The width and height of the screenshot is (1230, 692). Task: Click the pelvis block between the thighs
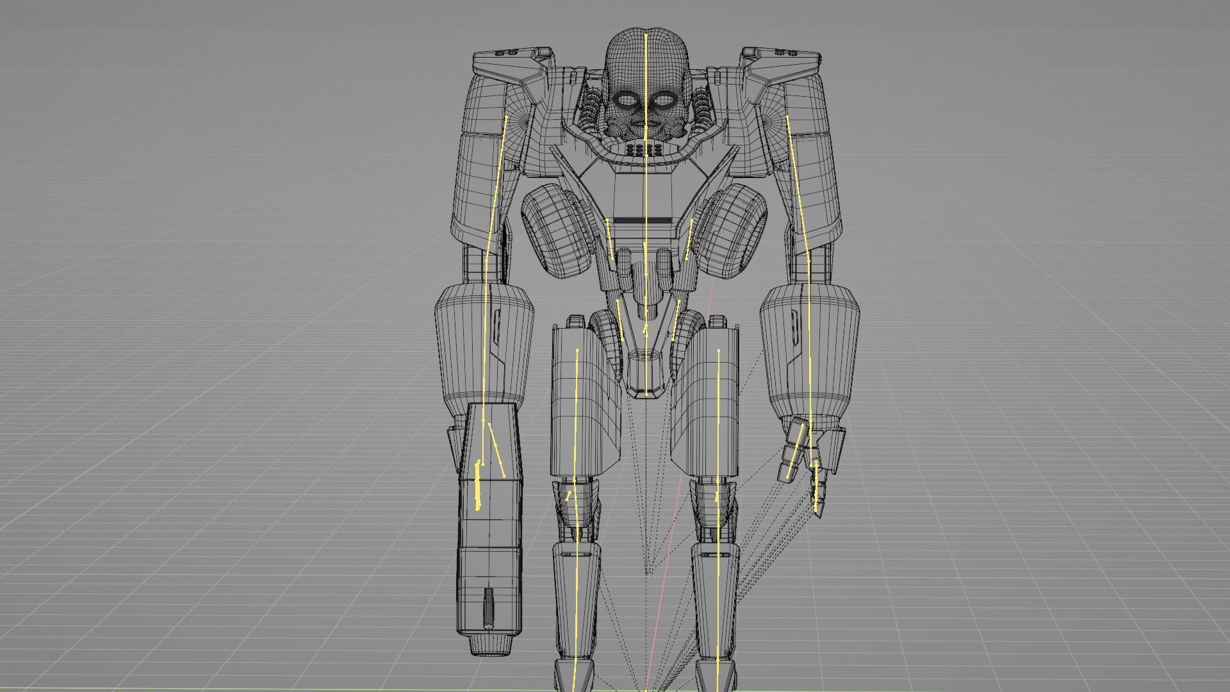pyautogui.click(x=646, y=374)
